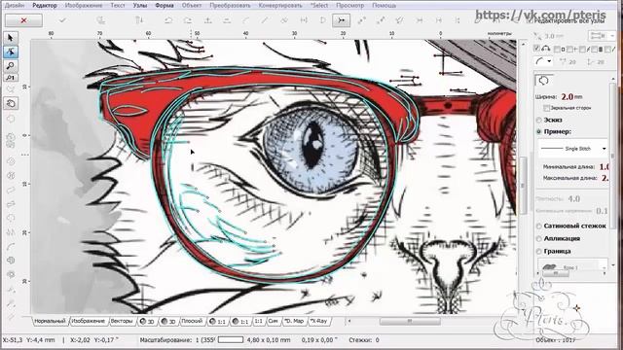The width and height of the screenshot is (623, 350).
Task: Open the Форма menu
Action: coord(165,6)
